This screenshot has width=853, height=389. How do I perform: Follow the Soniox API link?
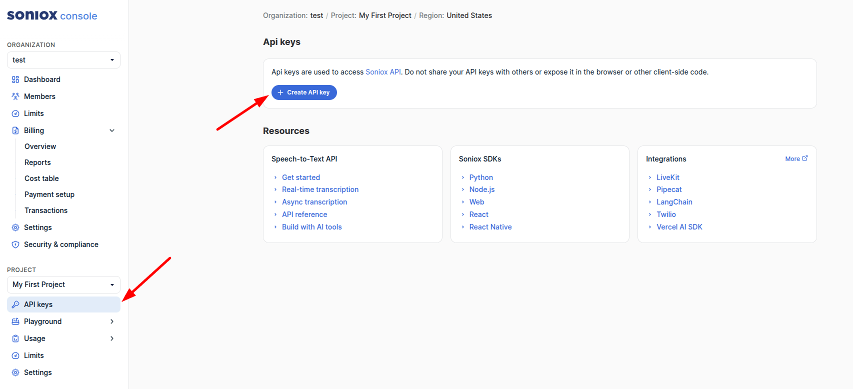[383, 72]
